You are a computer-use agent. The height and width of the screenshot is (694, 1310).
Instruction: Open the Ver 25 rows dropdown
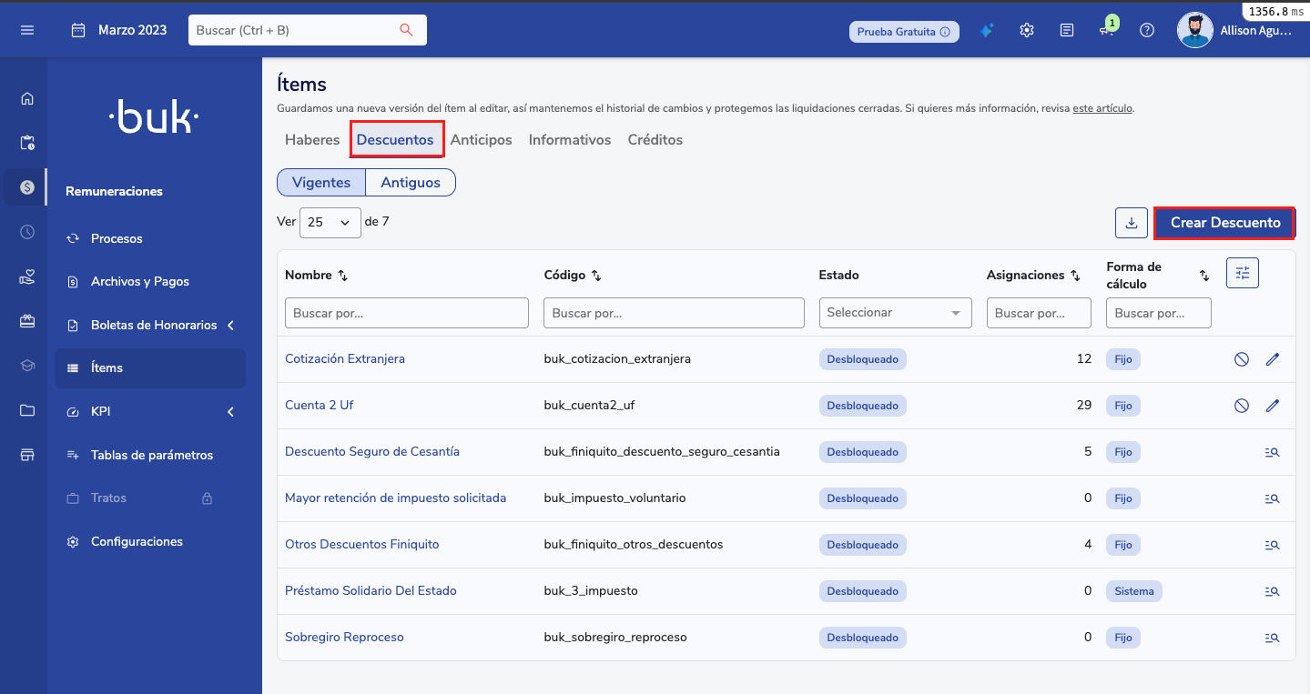[330, 222]
